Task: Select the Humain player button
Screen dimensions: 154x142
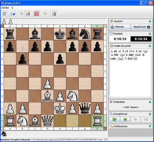Action: (120, 27)
